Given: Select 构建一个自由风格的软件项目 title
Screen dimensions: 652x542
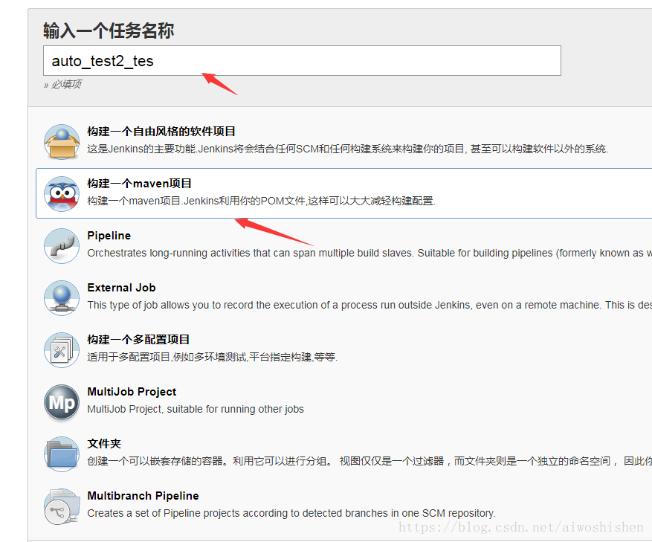Looking at the screenshot, I should [161, 132].
